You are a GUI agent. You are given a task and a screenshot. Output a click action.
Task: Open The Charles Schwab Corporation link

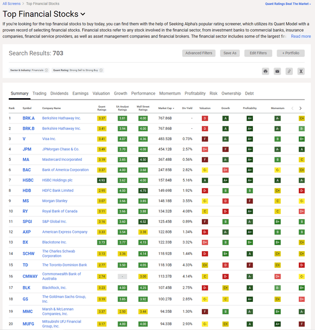click(59, 254)
